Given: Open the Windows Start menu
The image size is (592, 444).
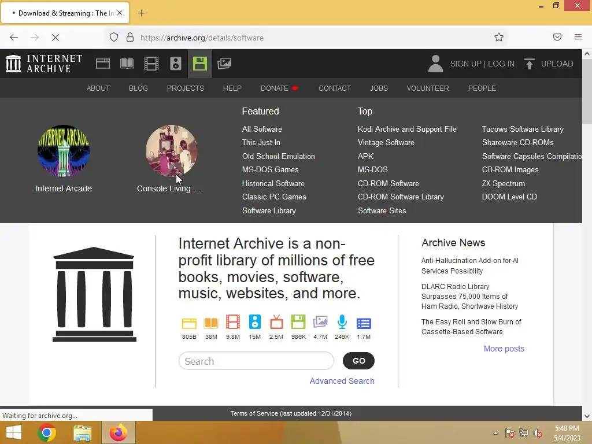Looking at the screenshot, I should click(x=14, y=432).
